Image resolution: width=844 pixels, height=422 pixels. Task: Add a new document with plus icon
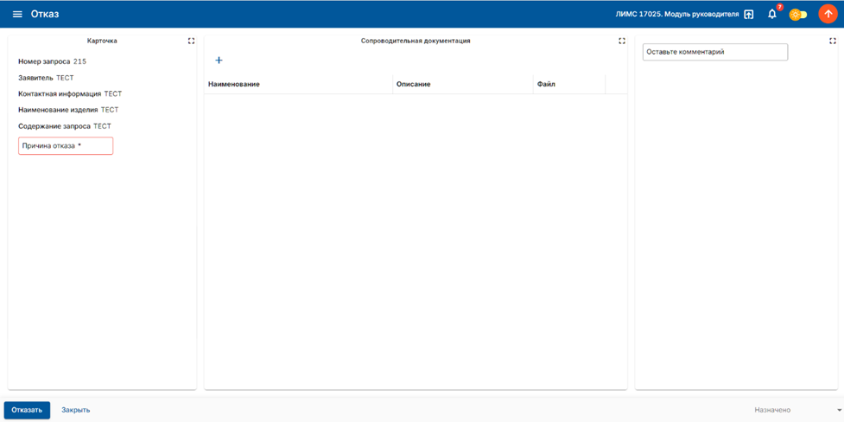pyautogui.click(x=219, y=61)
